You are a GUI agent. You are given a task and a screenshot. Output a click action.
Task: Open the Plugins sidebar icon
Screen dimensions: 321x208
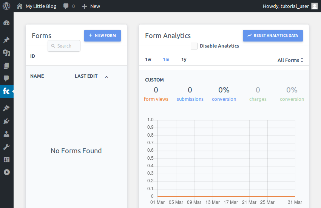coord(6,121)
